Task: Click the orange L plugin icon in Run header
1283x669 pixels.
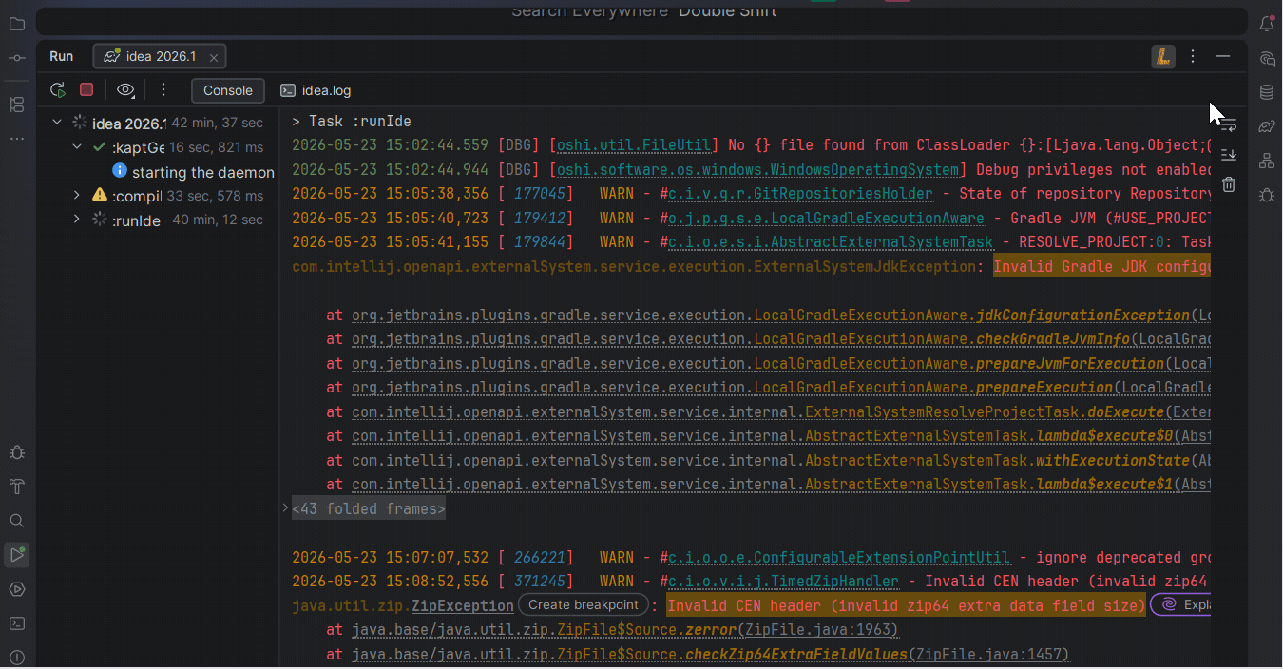Action: [1163, 56]
